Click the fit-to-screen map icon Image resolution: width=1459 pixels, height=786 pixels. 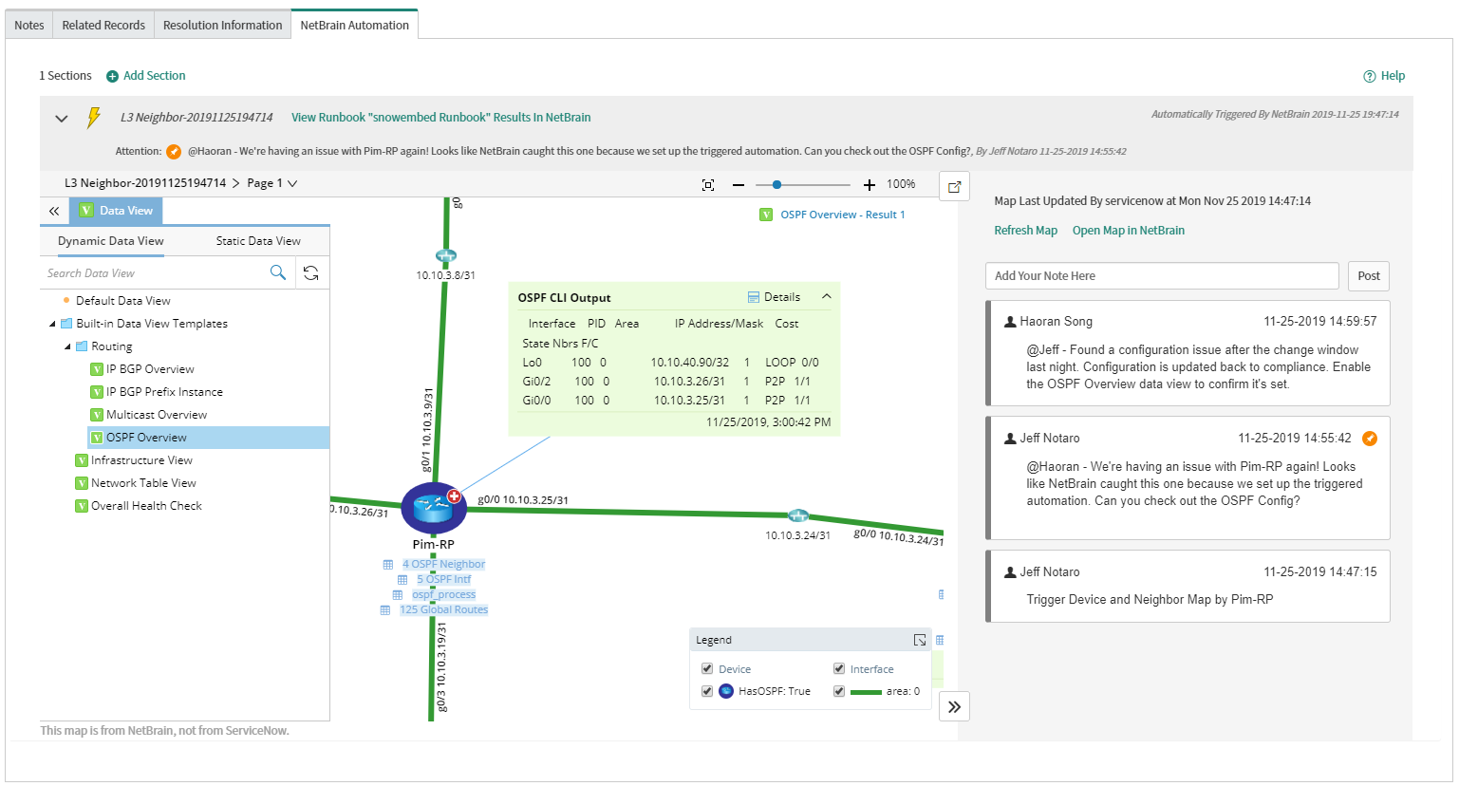(x=708, y=184)
